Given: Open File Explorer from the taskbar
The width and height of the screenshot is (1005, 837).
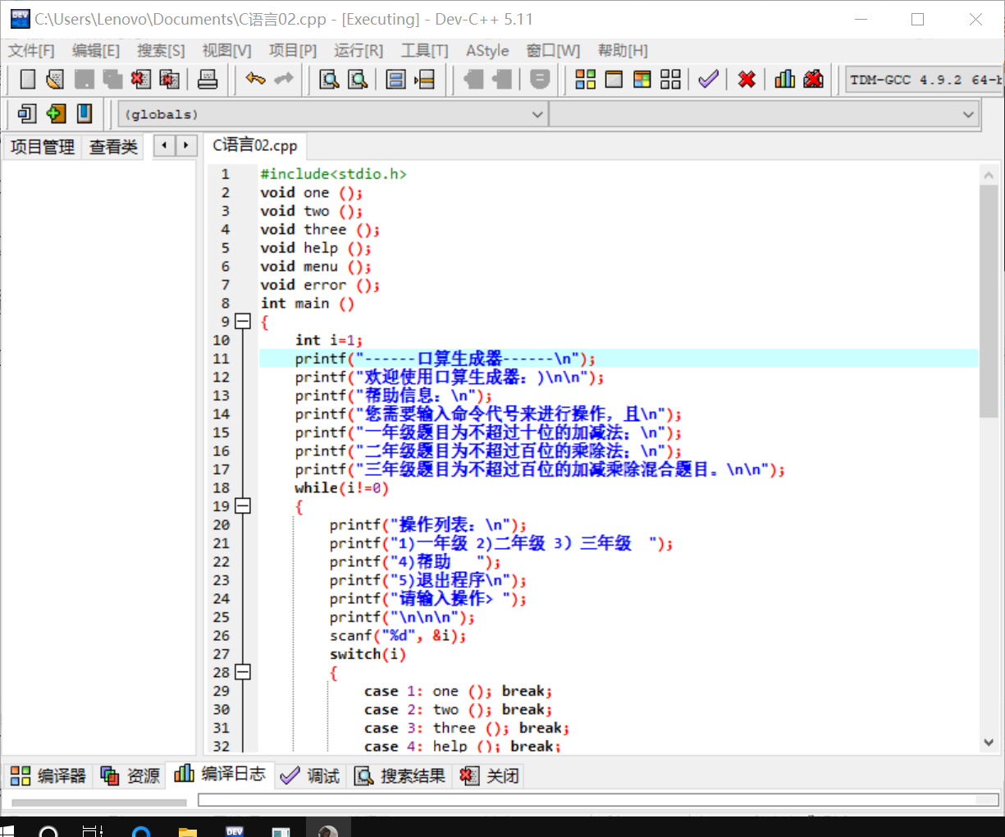Looking at the screenshot, I should pyautogui.click(x=188, y=830).
